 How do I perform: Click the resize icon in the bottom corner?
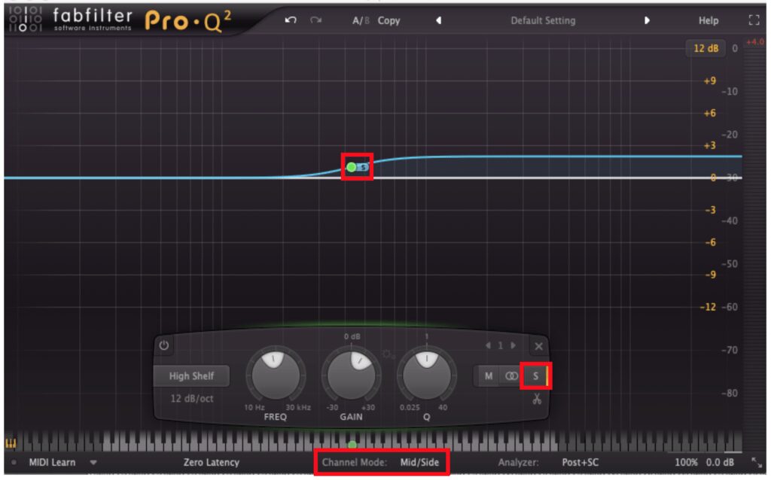tap(756, 462)
